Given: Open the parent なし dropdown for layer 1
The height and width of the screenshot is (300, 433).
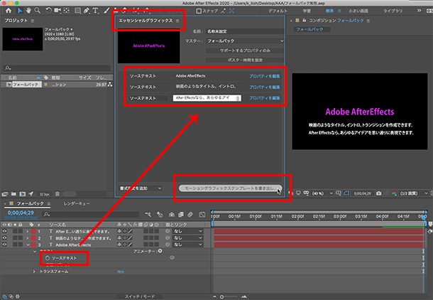Looking at the screenshot, I should pyautogui.click(x=187, y=231).
